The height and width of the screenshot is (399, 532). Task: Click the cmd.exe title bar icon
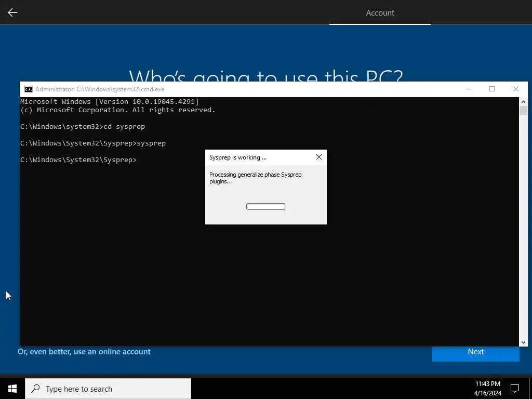[x=29, y=89]
